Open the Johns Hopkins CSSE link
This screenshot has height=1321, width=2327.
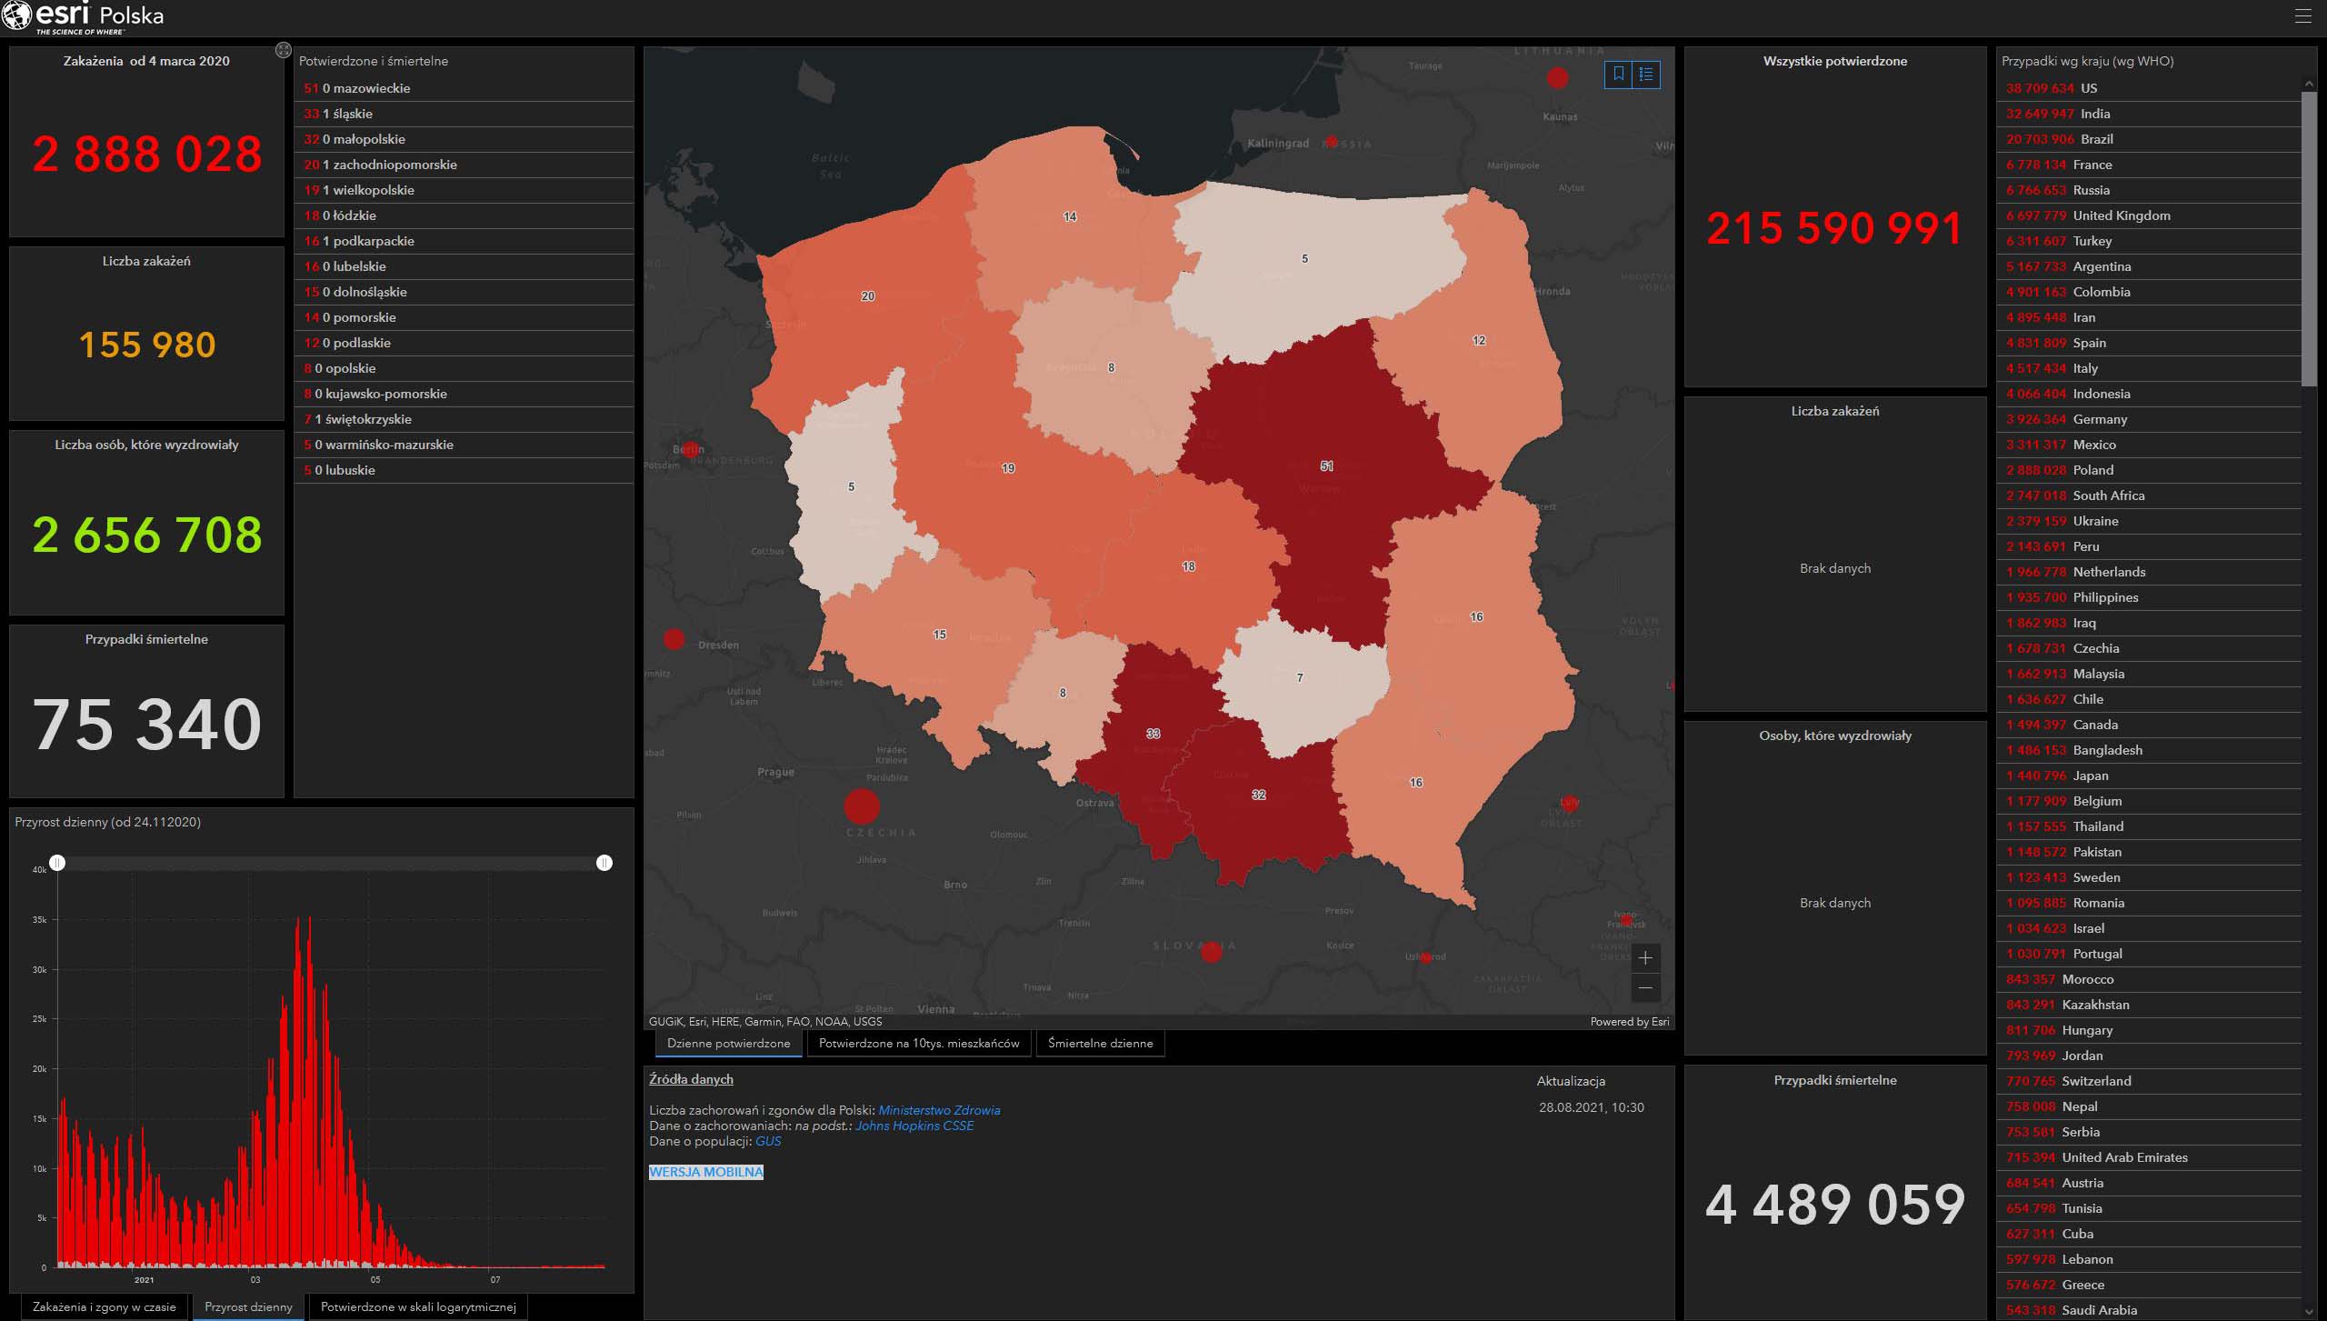[x=914, y=1126]
